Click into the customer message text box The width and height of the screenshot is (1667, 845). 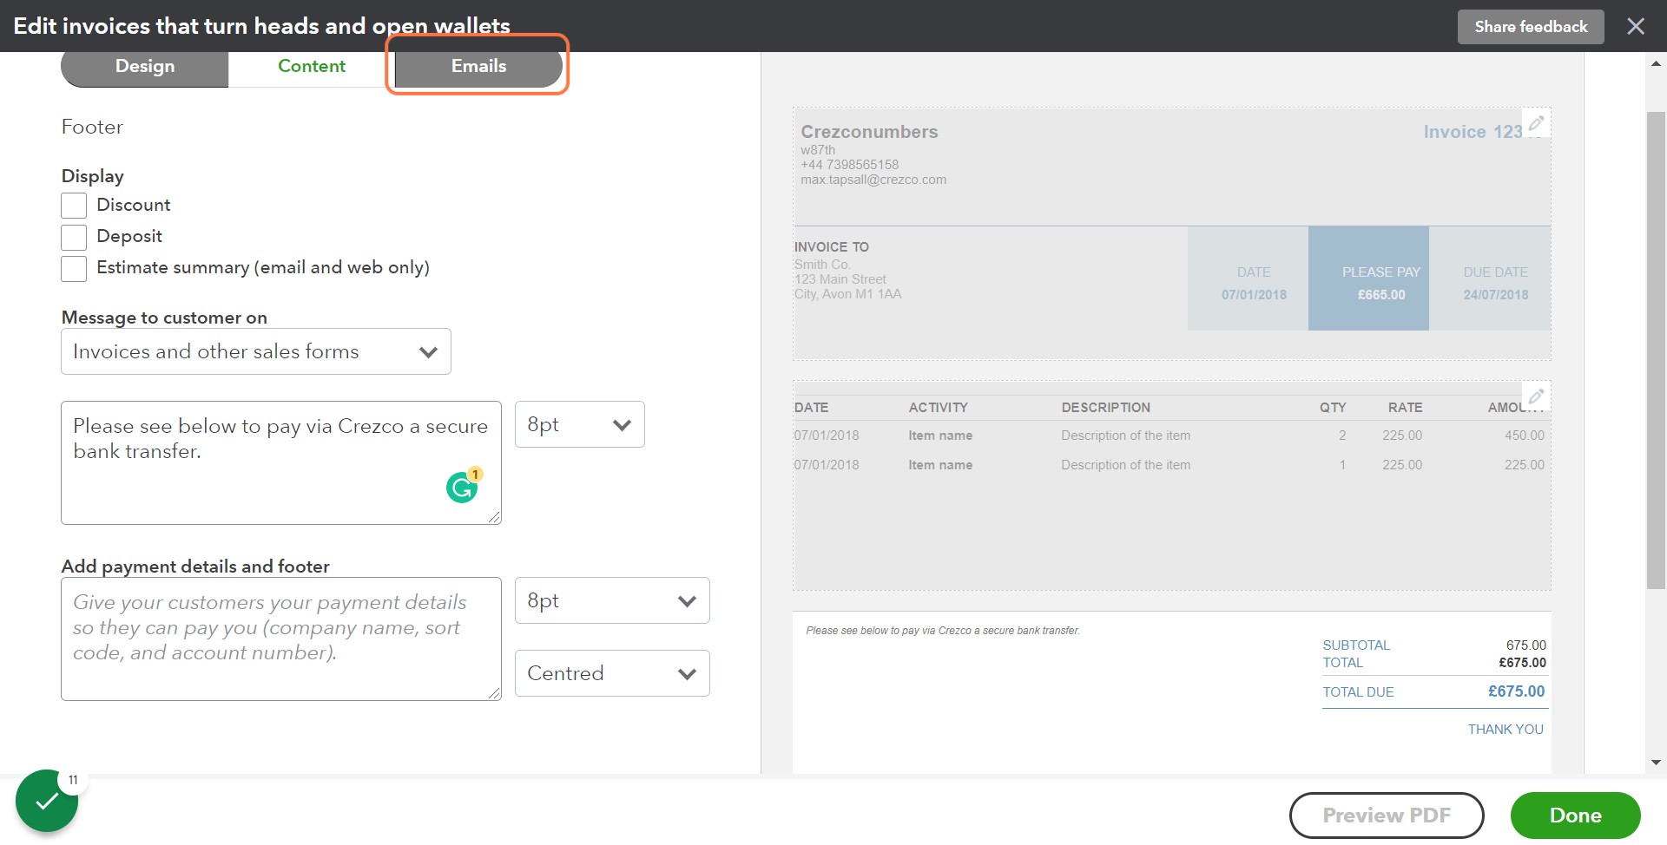point(281,462)
